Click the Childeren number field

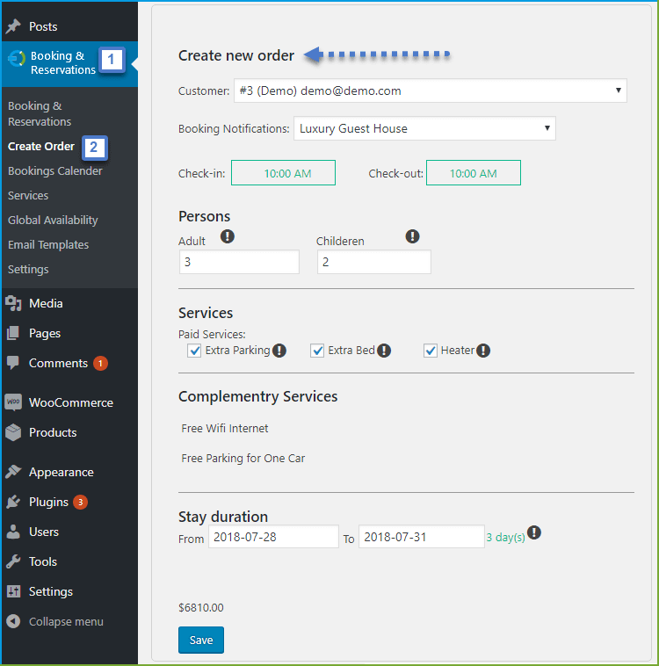click(374, 262)
